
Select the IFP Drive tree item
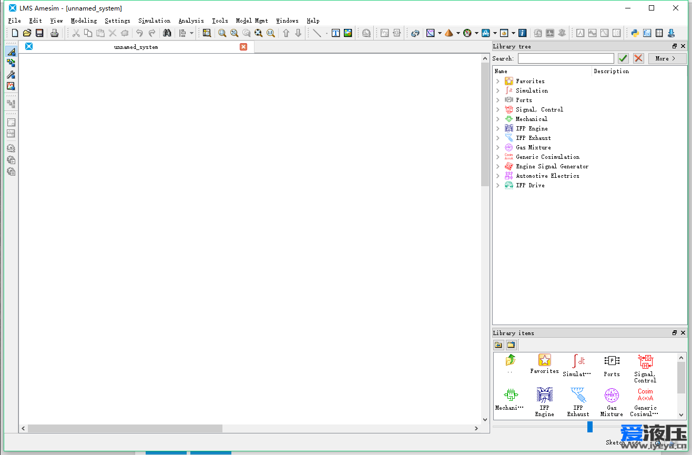(530, 185)
